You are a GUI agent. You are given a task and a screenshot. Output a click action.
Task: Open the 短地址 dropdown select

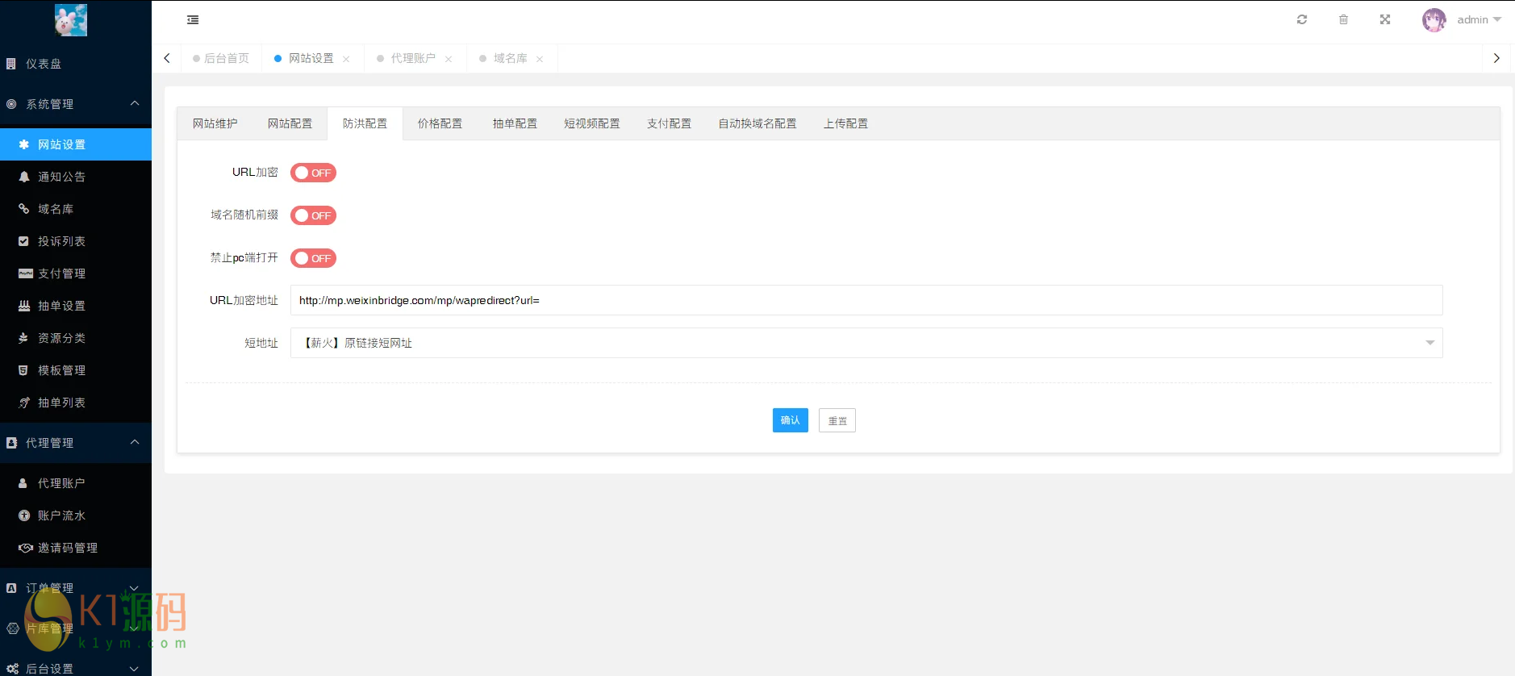[866, 343]
